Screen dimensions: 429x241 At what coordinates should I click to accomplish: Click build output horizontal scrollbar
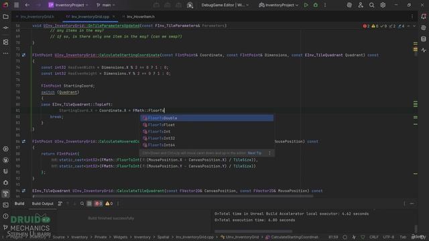pos(253,231)
